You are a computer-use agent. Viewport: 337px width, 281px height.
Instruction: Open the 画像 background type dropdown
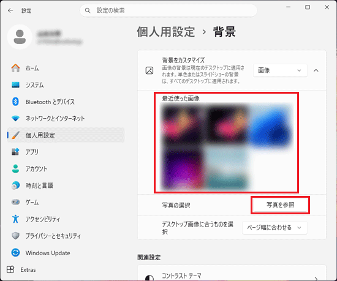280,70
